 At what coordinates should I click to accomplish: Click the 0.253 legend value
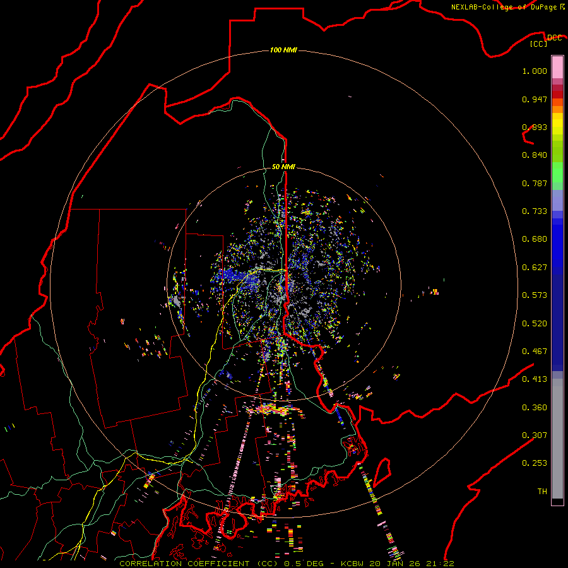pos(535,463)
